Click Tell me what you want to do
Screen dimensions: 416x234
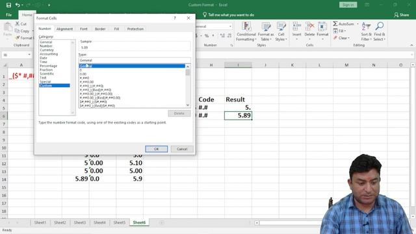pos(231,15)
